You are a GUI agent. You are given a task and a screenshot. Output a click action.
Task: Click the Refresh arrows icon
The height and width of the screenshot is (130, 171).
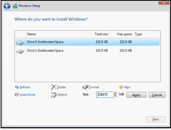17,87
